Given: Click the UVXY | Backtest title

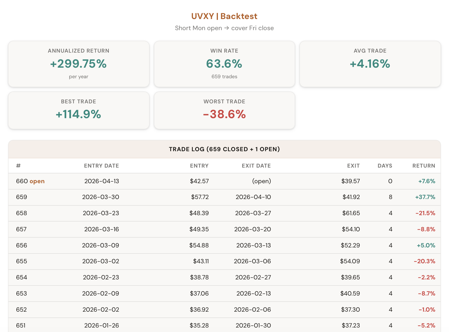Looking at the screenshot, I should (x=224, y=16).
